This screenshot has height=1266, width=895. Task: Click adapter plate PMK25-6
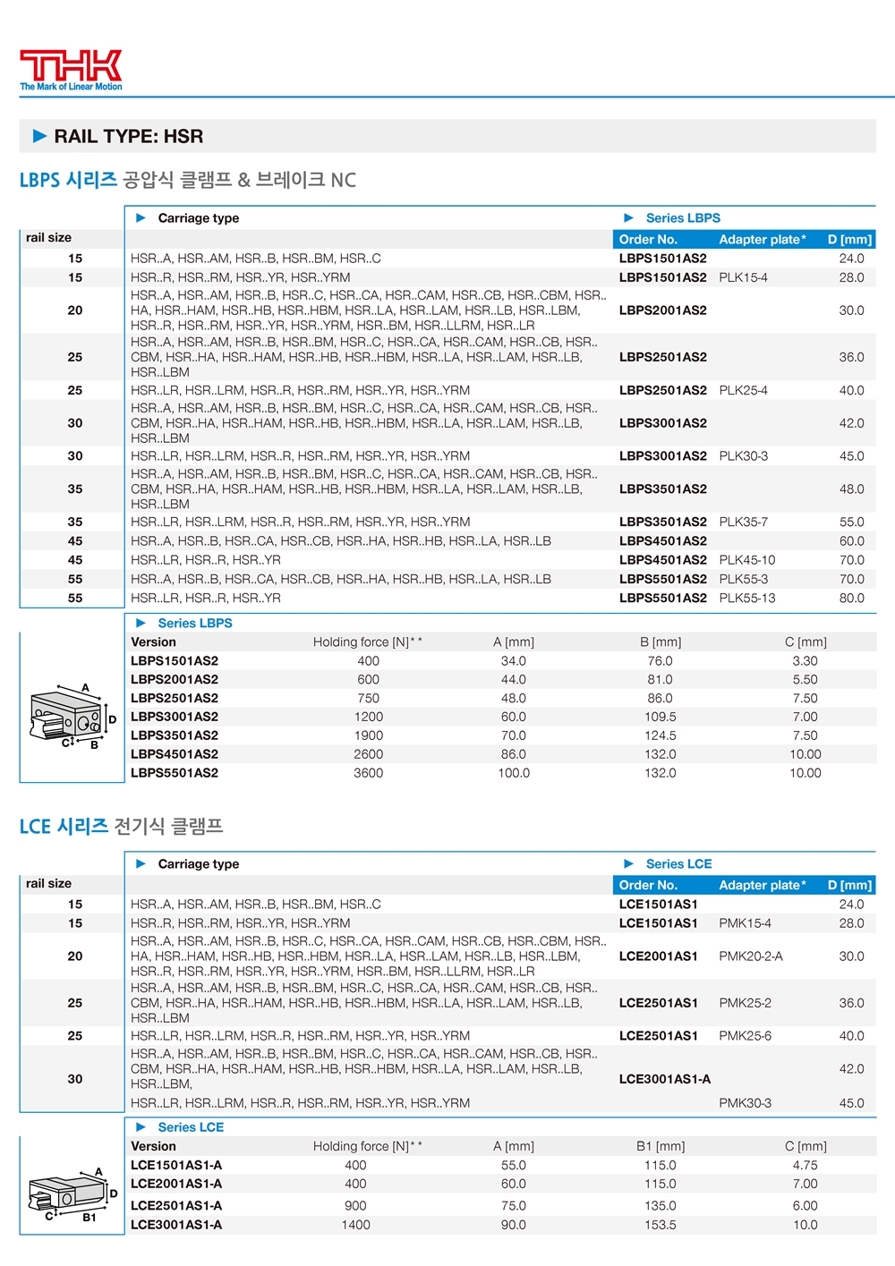[745, 1036]
